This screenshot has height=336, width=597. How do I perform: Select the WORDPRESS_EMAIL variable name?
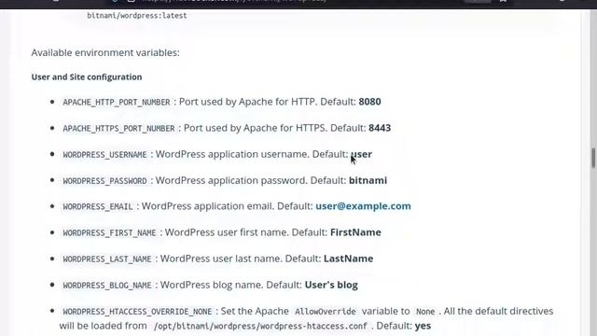click(x=98, y=207)
